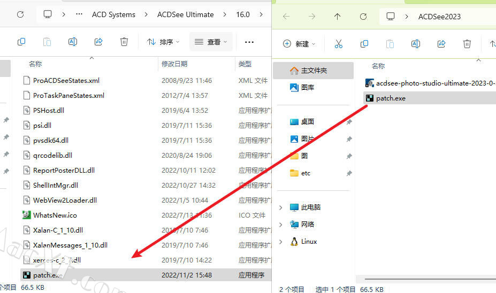Screen dimensions: 496x293
Task: Expand 网络 tree node
Action: (x=280, y=225)
